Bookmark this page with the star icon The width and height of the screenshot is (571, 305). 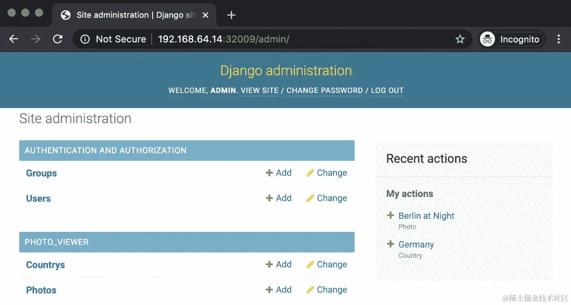460,39
